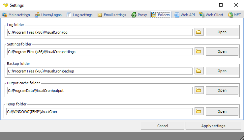Click the Users/Logon people icon
The image size is (244, 140).
coord(37,15)
